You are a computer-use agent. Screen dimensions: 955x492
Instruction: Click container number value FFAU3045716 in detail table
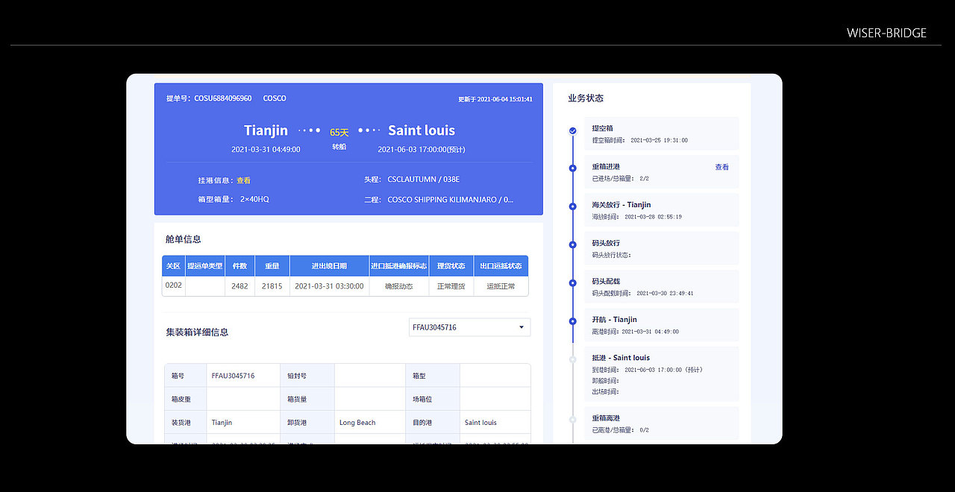233,376
